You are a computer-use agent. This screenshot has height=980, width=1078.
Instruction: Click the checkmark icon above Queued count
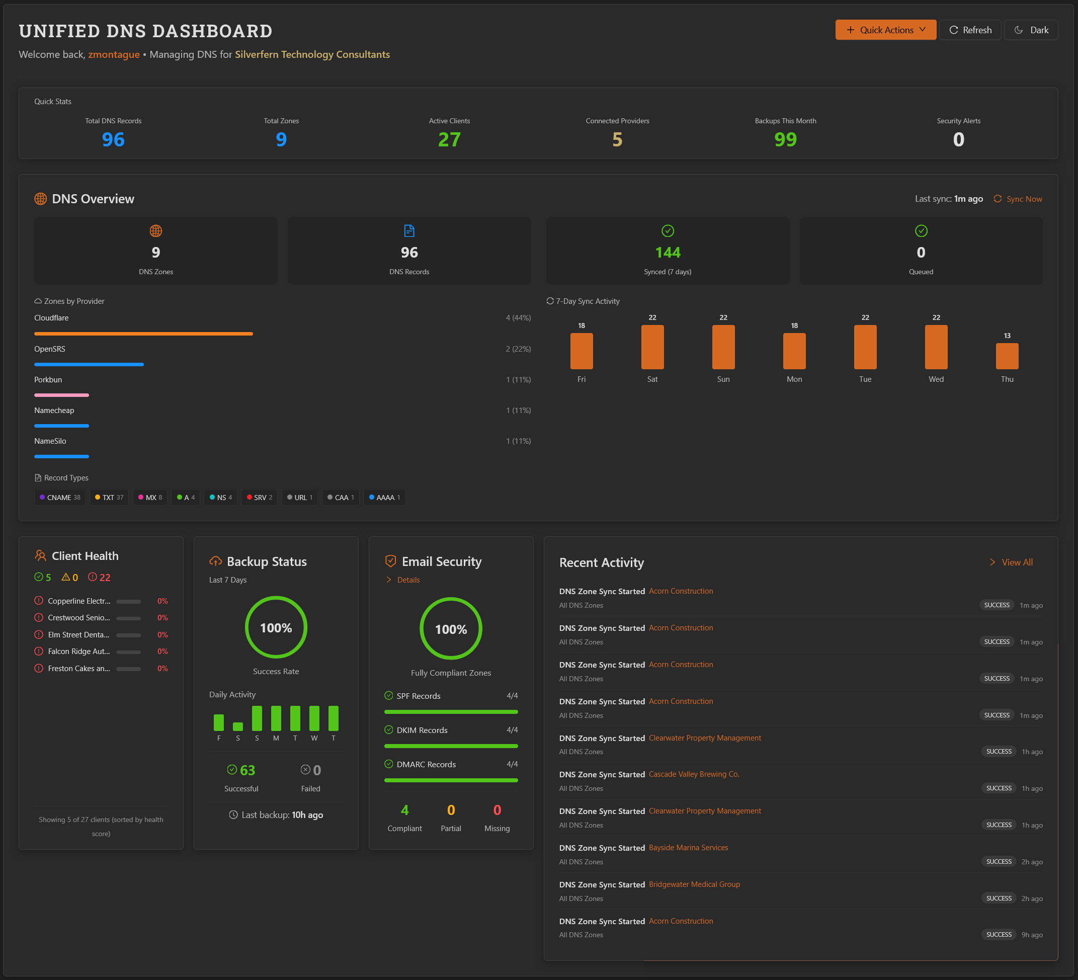pos(921,231)
